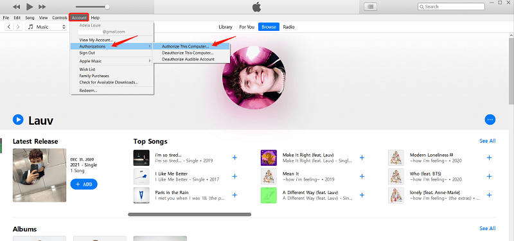Expand the Authorizations submenu
514x241 pixels.
[112, 46]
